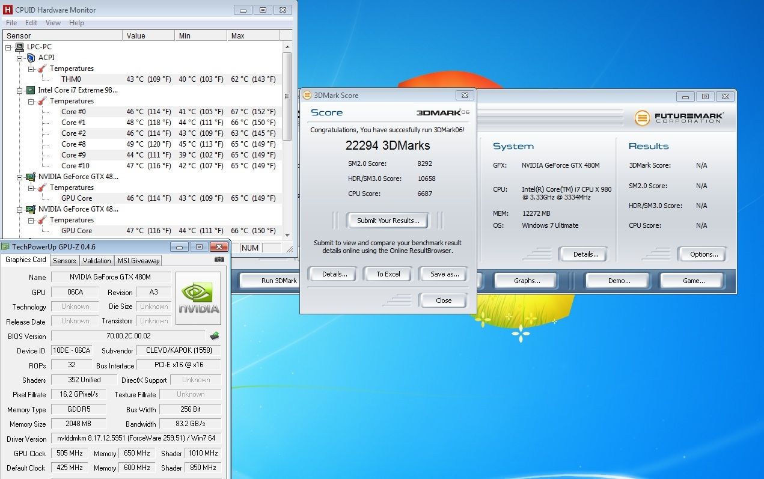
Task: Click the BIOS save icon in GPU-Z
Action: 215,336
